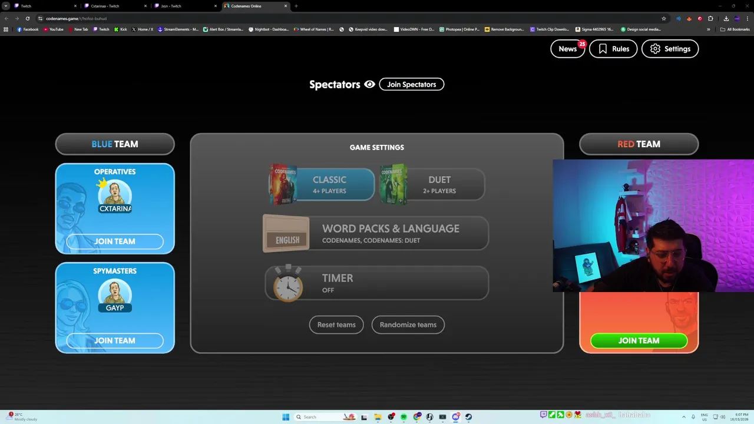Click the Classic box art image
754x424 pixels.
point(283,184)
